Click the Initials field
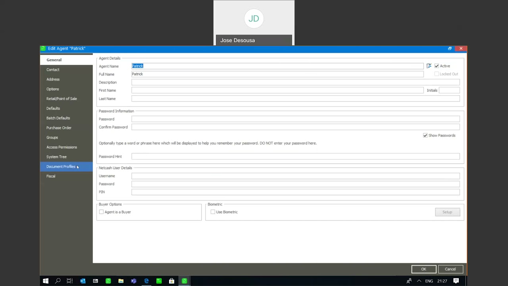Image resolution: width=508 pixels, height=286 pixels. [x=449, y=90]
